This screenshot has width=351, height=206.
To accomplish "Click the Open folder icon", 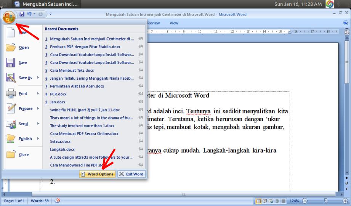I will coord(11,47).
